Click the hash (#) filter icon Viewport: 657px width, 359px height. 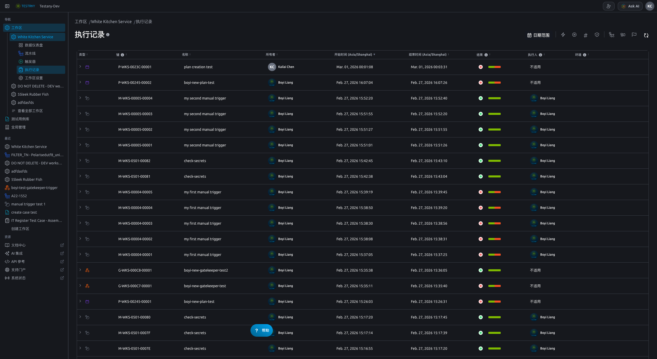(x=585, y=35)
